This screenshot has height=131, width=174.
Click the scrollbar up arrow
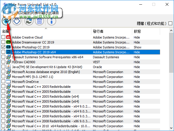tap(171, 30)
